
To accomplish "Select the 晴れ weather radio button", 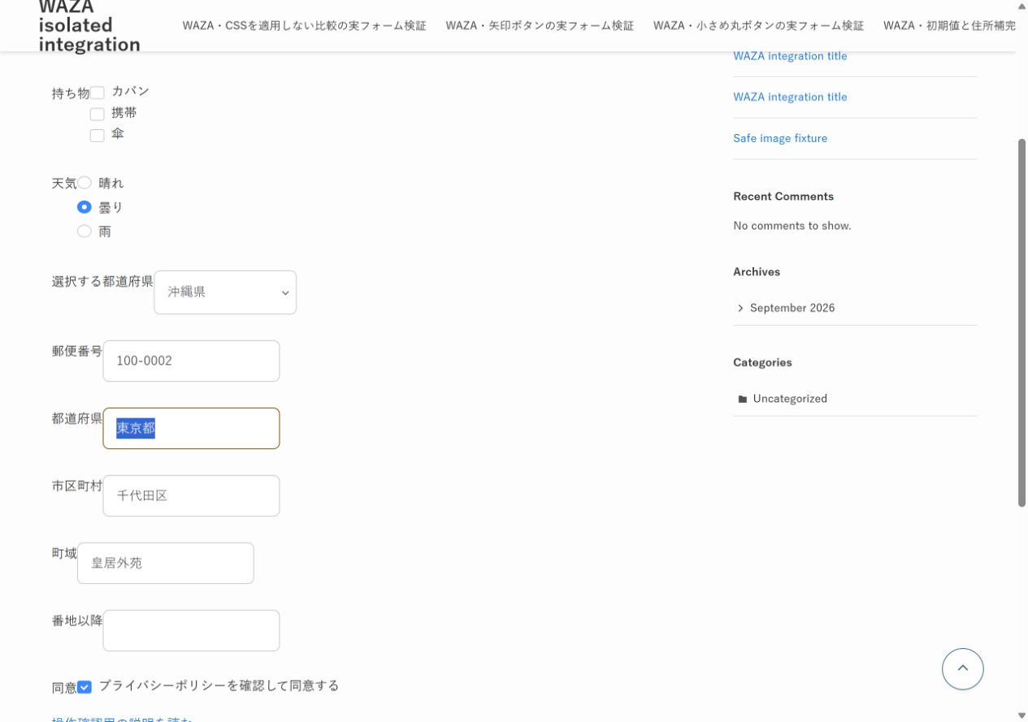I will (x=85, y=183).
